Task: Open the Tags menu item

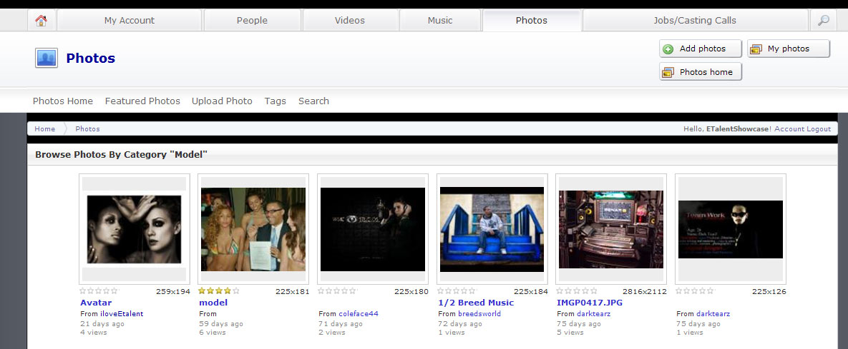Action: 275,101
